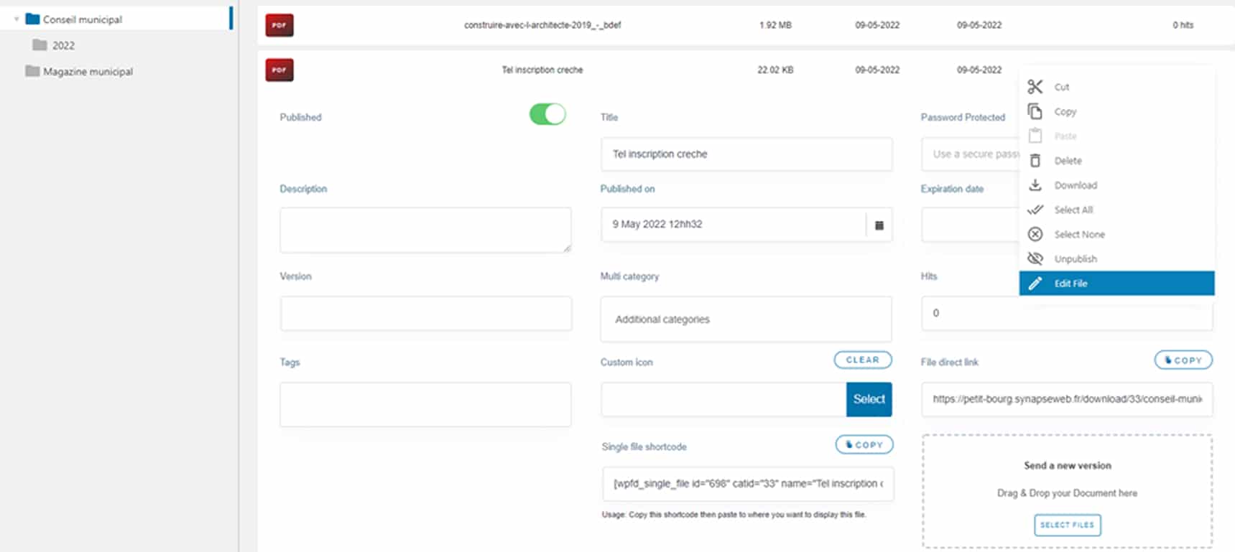Click PDF icon of construire-avec-l-architecte file
Screen dimensions: 1235x552
point(279,24)
